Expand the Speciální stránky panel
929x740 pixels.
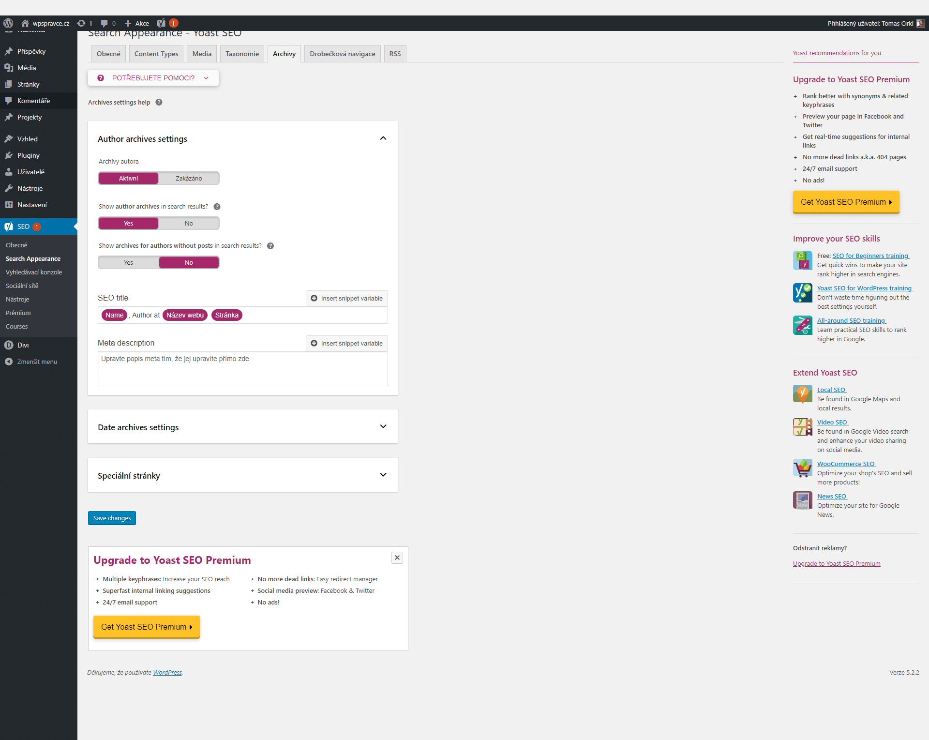383,475
